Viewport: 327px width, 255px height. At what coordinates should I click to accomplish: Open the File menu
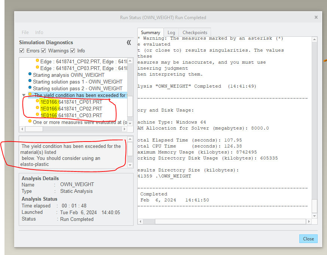click(25, 33)
